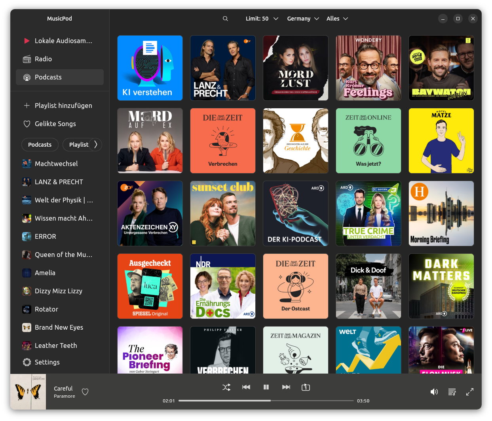
Task: Open Morning Briefing podcast tile
Action: tap(441, 213)
